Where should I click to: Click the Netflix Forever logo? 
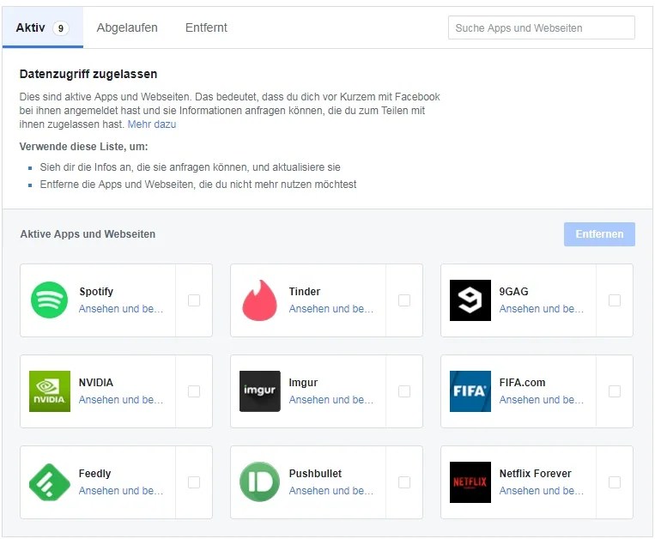pyautogui.click(x=470, y=482)
